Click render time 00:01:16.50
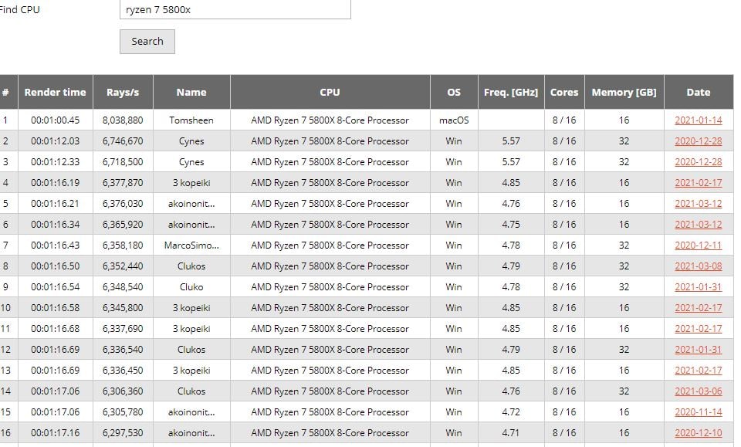Screen dimensions: 741x447 pos(56,266)
